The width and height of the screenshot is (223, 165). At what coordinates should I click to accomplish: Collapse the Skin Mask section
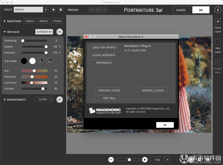pos(5,32)
